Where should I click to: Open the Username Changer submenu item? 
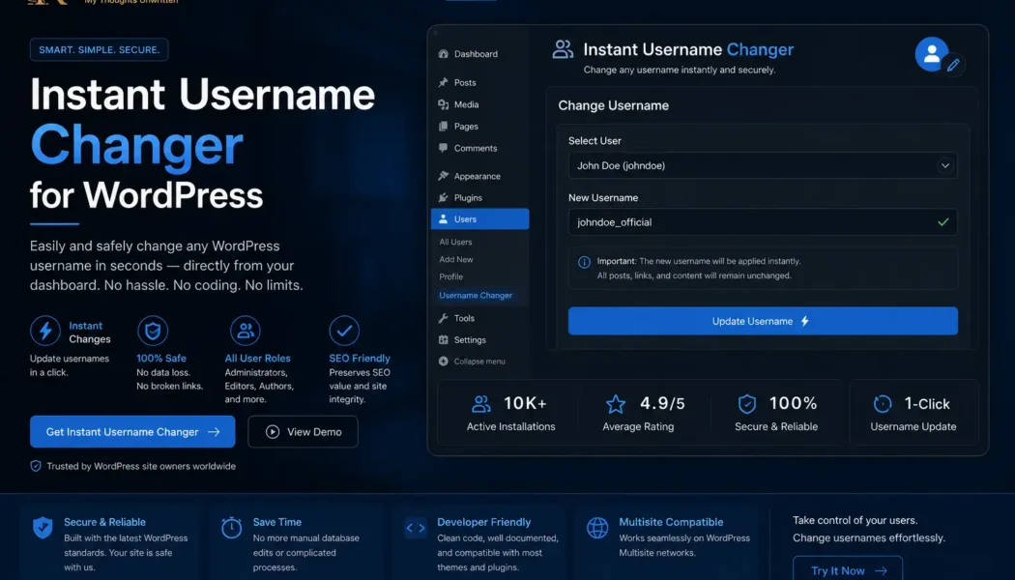[476, 295]
